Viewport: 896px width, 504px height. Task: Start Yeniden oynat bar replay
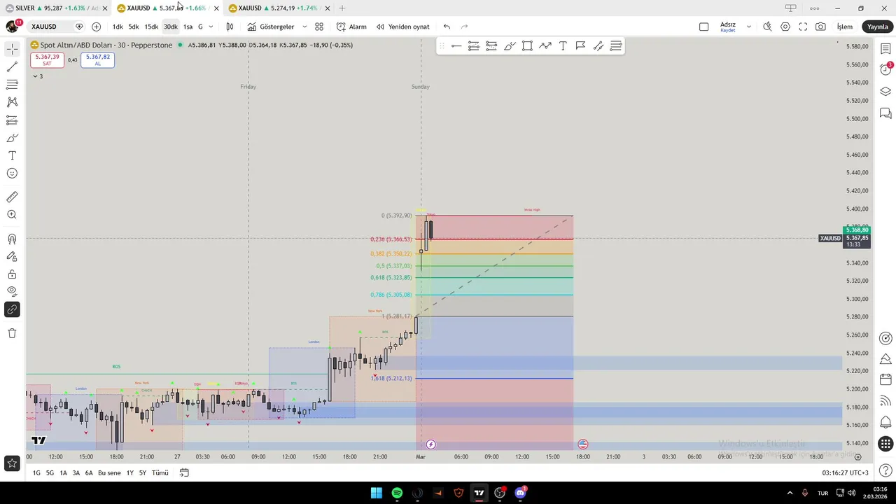tap(402, 27)
